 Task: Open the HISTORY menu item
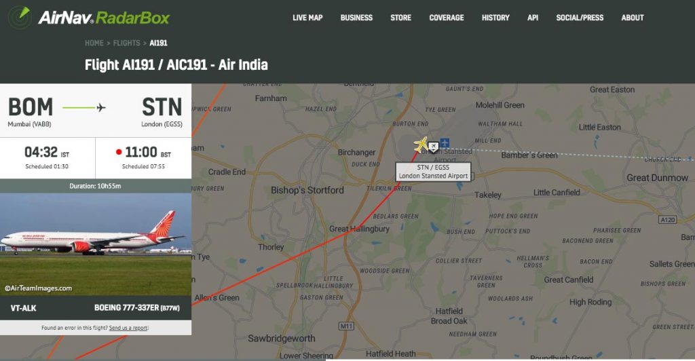coord(495,18)
